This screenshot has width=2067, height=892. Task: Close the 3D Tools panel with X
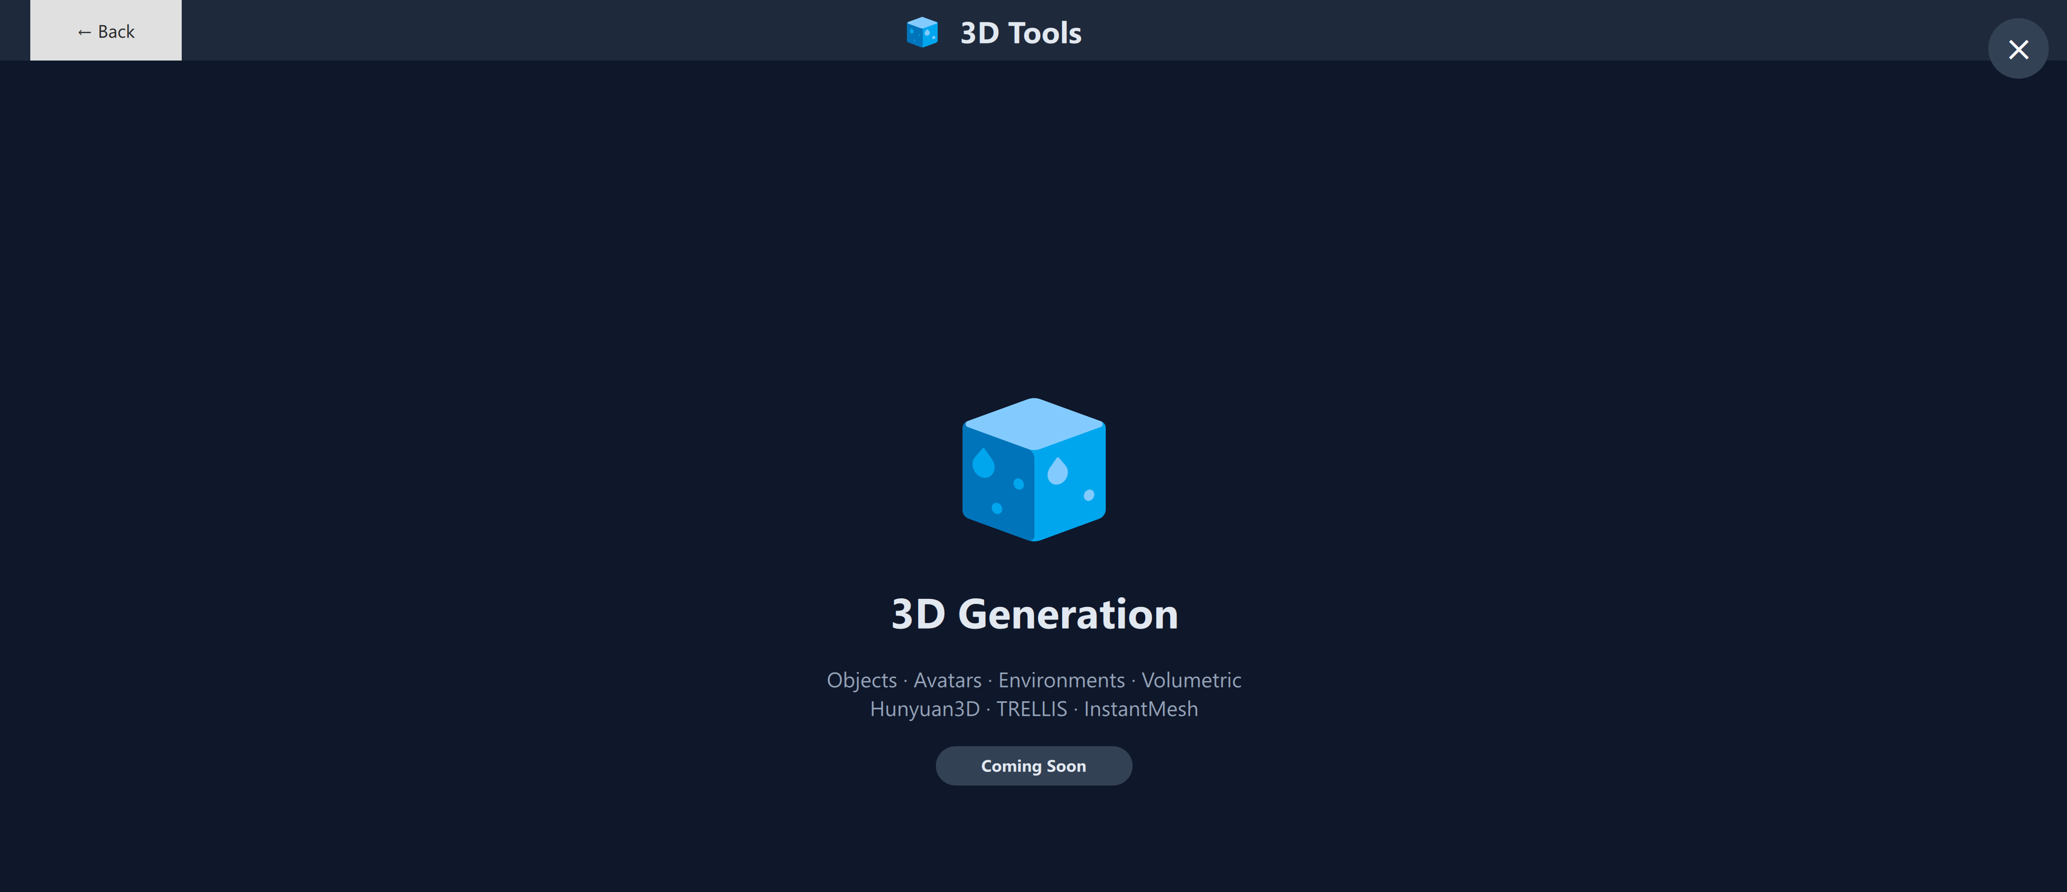[x=2018, y=49]
